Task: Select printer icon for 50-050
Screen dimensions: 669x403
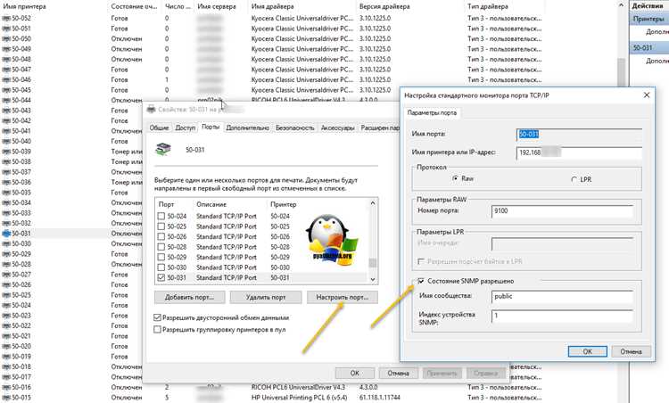Action: click(6, 39)
